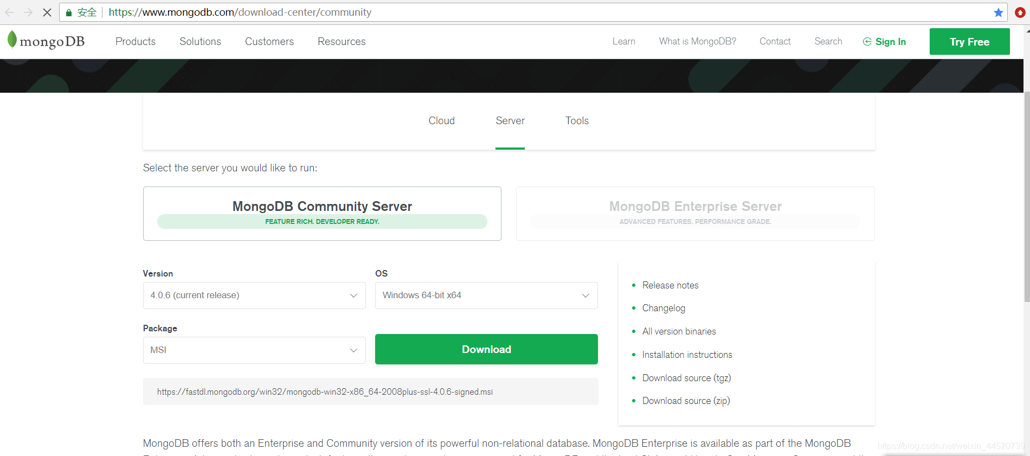The image size is (1030, 456).
Task: Switch to the Cloud tab
Action: pyautogui.click(x=441, y=121)
